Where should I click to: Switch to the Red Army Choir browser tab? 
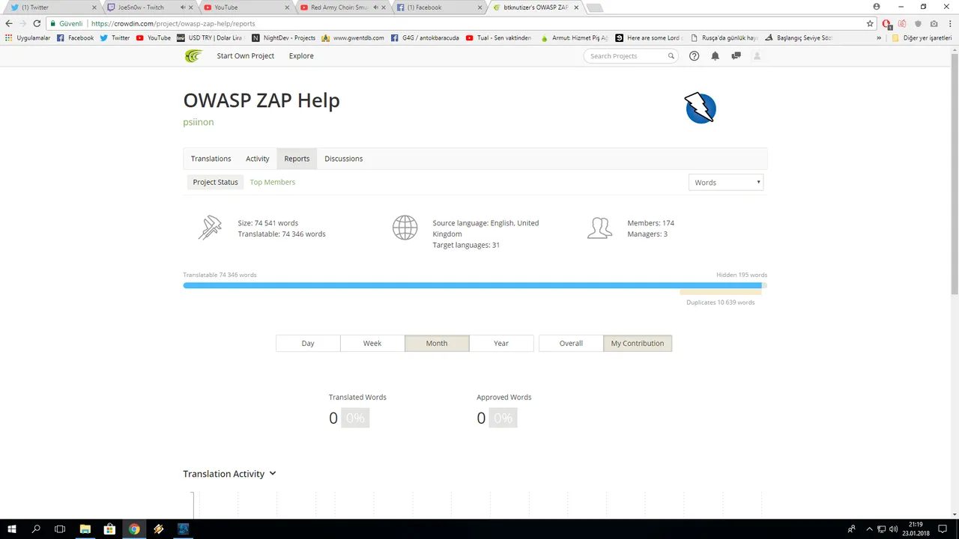pyautogui.click(x=341, y=7)
